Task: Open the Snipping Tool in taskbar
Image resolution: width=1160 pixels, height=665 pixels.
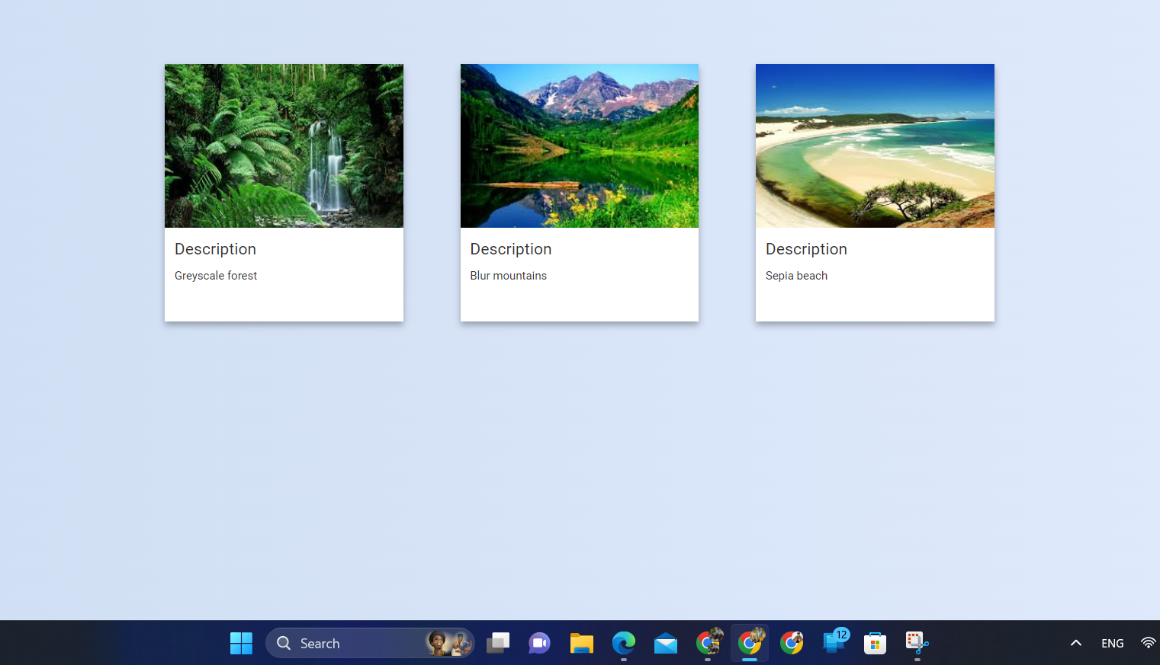Action: pos(916,644)
